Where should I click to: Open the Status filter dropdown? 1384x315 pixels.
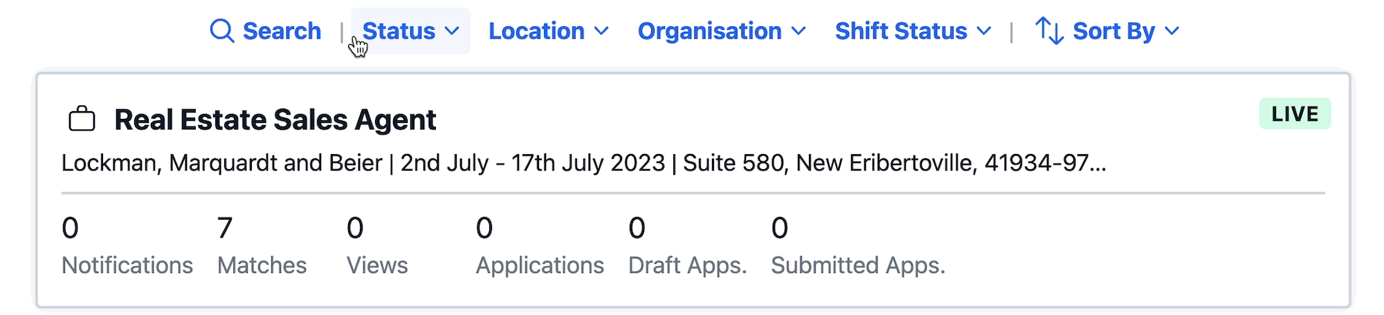click(399, 31)
